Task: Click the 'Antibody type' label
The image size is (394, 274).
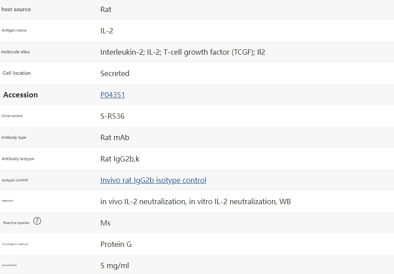Action: (x=14, y=137)
